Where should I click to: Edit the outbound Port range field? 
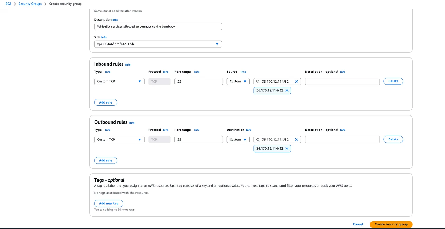[x=199, y=140]
